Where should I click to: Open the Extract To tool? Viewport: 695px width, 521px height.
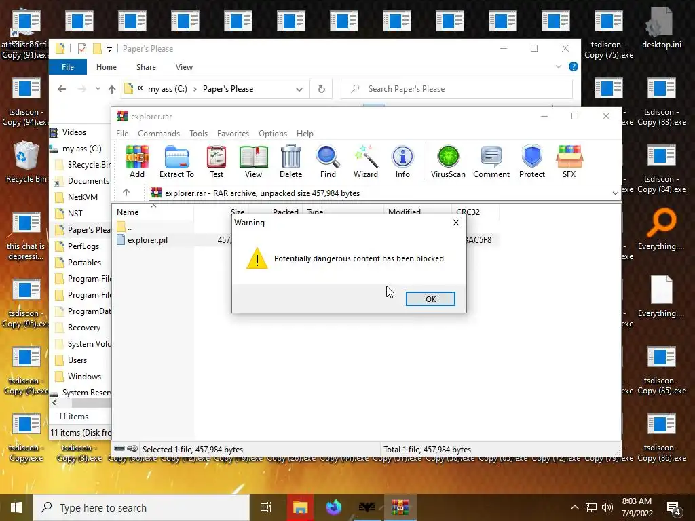pos(176,161)
